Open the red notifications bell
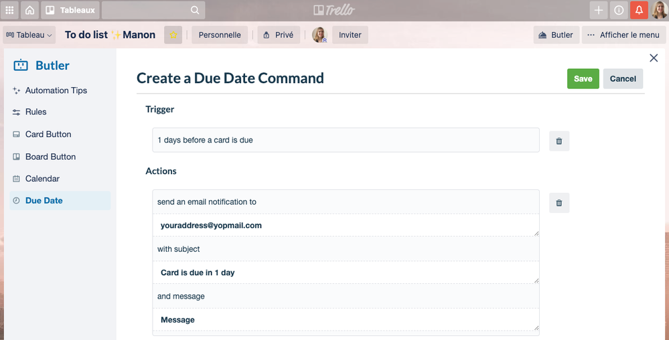669x340 pixels. pyautogui.click(x=639, y=10)
